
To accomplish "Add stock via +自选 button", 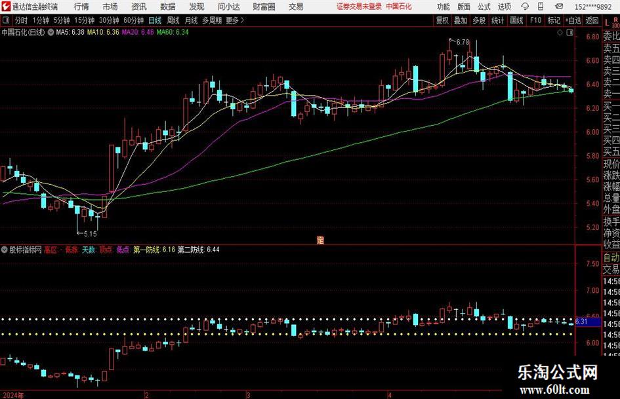I will coord(573,20).
